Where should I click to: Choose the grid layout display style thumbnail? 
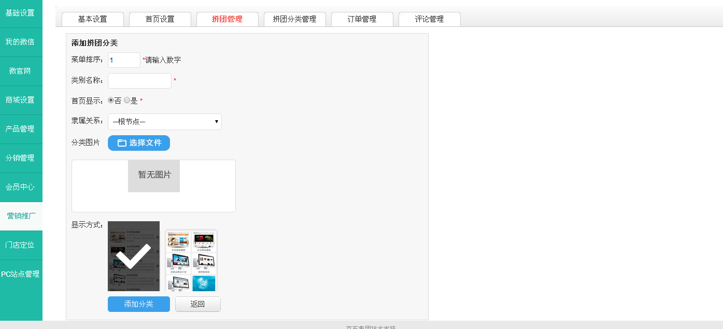point(191,261)
